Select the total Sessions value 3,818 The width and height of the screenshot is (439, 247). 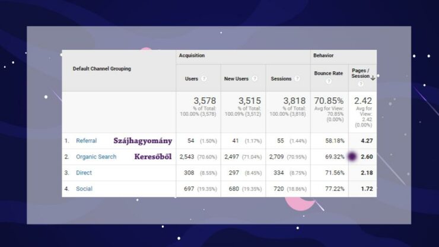[294, 101]
